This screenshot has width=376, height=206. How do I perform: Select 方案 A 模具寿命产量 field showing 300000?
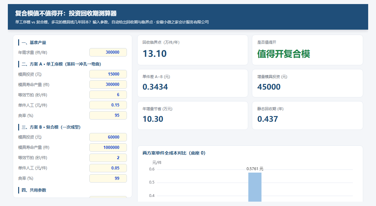(108, 85)
